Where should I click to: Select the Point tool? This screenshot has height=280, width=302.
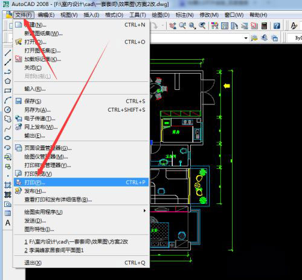[x=8, y=176]
